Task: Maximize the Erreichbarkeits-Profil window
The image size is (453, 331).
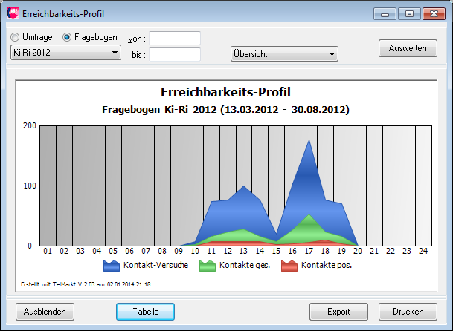Action: 408,13
